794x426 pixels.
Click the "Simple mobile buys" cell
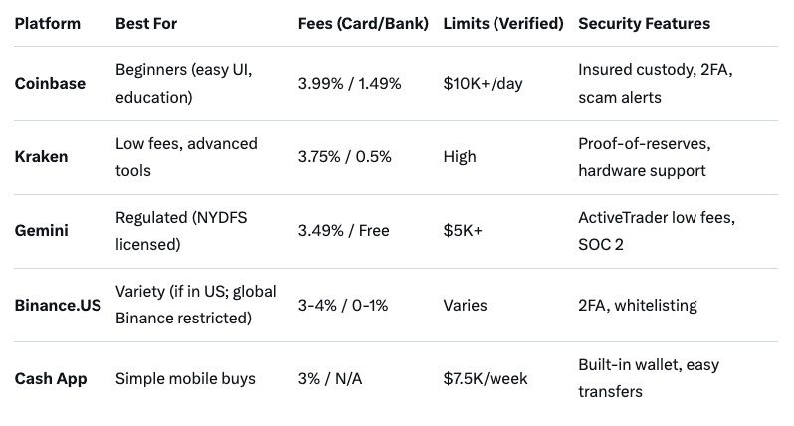click(185, 378)
